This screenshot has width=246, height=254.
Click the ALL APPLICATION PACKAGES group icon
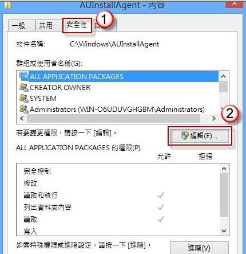(24, 76)
